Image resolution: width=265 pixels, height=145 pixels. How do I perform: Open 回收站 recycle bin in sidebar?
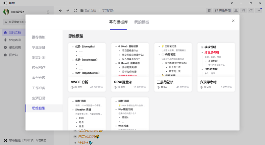coord(15,55)
